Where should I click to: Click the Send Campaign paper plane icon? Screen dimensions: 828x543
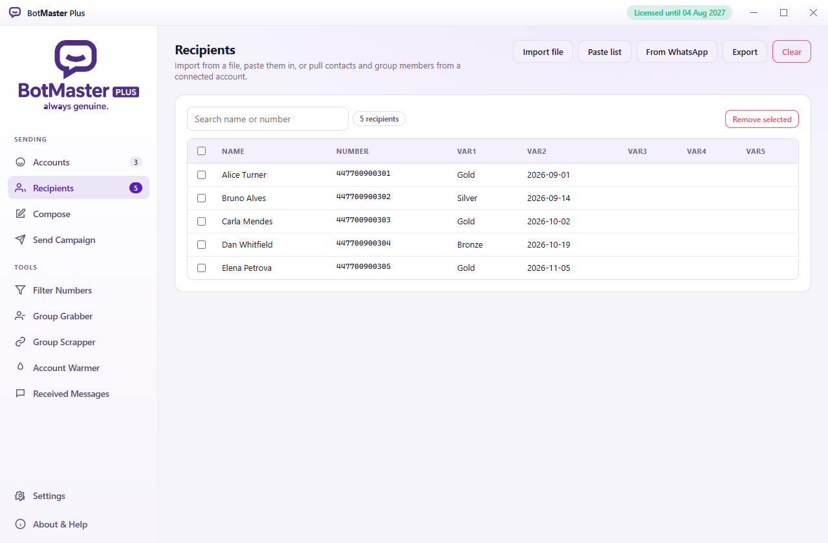coord(21,240)
